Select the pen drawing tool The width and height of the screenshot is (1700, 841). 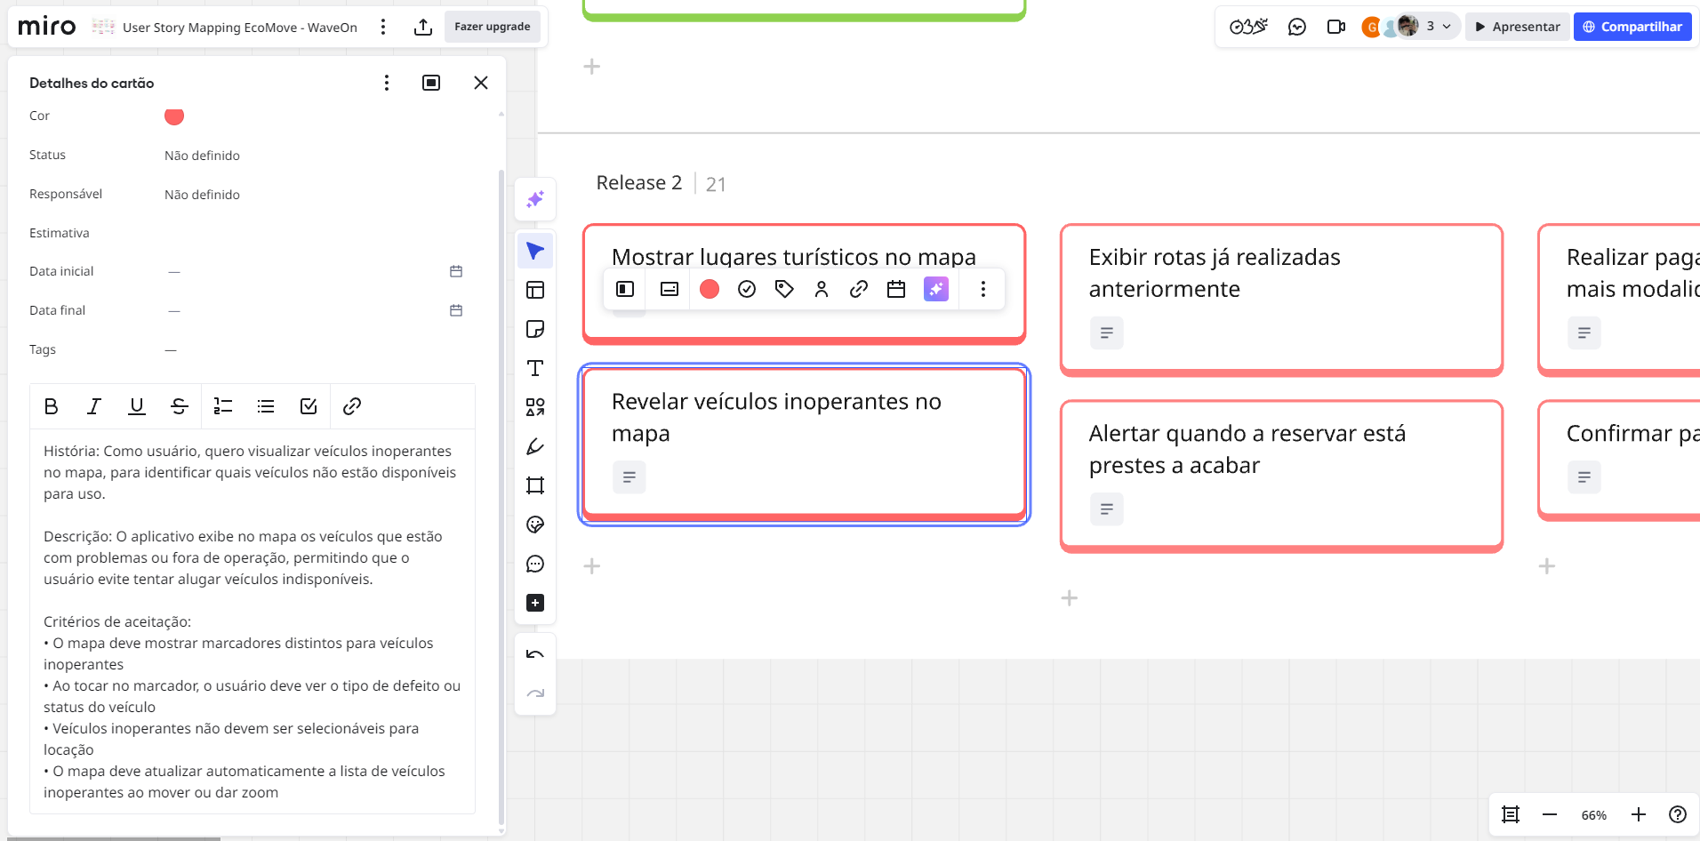535,447
